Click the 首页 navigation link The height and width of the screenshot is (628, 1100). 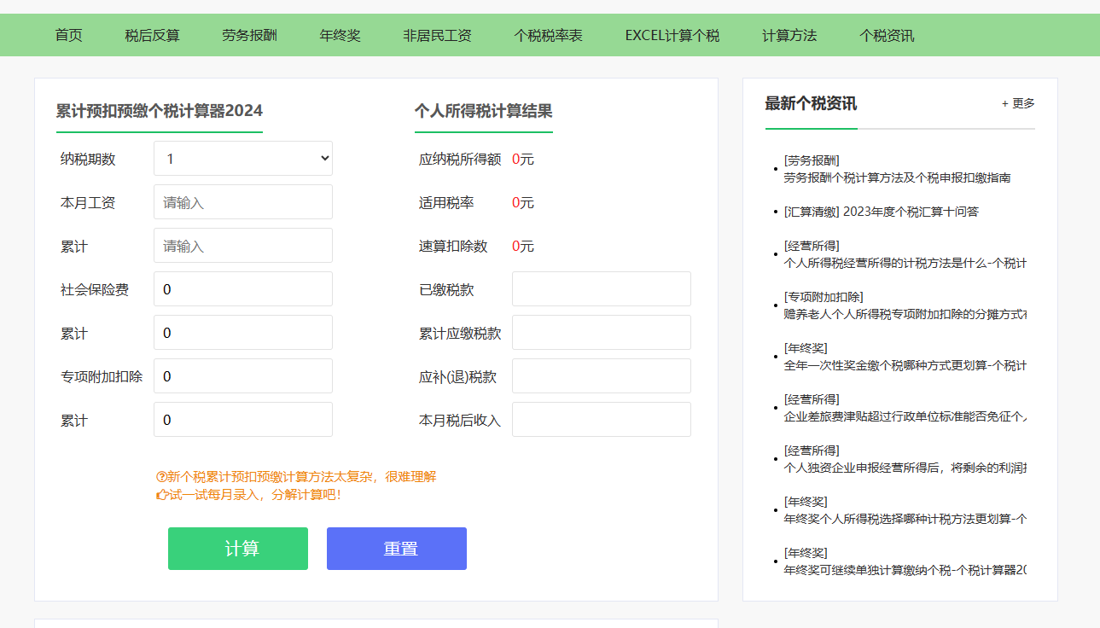click(68, 36)
